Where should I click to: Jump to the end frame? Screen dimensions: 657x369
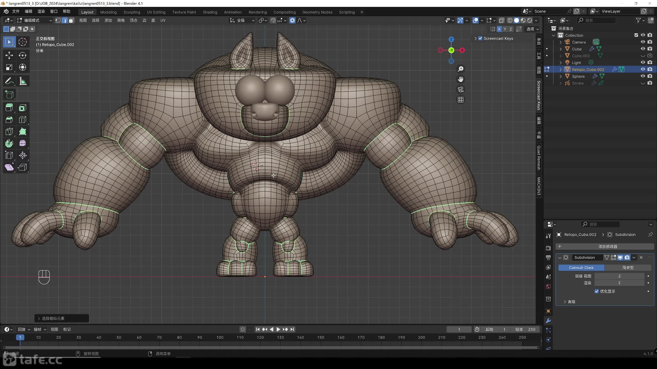[292, 329]
